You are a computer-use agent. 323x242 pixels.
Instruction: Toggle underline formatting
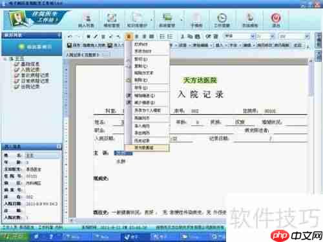(103, 37)
